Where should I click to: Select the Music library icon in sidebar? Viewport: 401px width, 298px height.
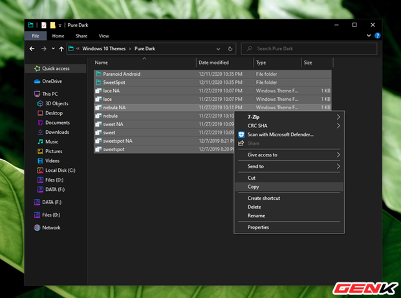pyautogui.click(x=40, y=142)
